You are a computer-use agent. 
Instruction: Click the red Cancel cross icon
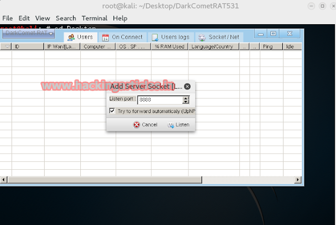coord(136,125)
